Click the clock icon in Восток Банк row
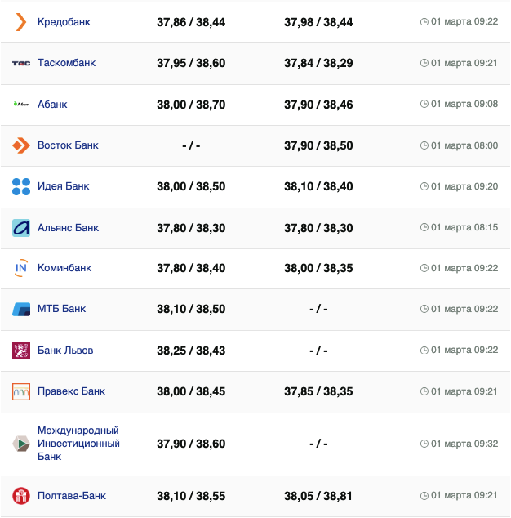Screen dimensions: 511x518 [424, 145]
